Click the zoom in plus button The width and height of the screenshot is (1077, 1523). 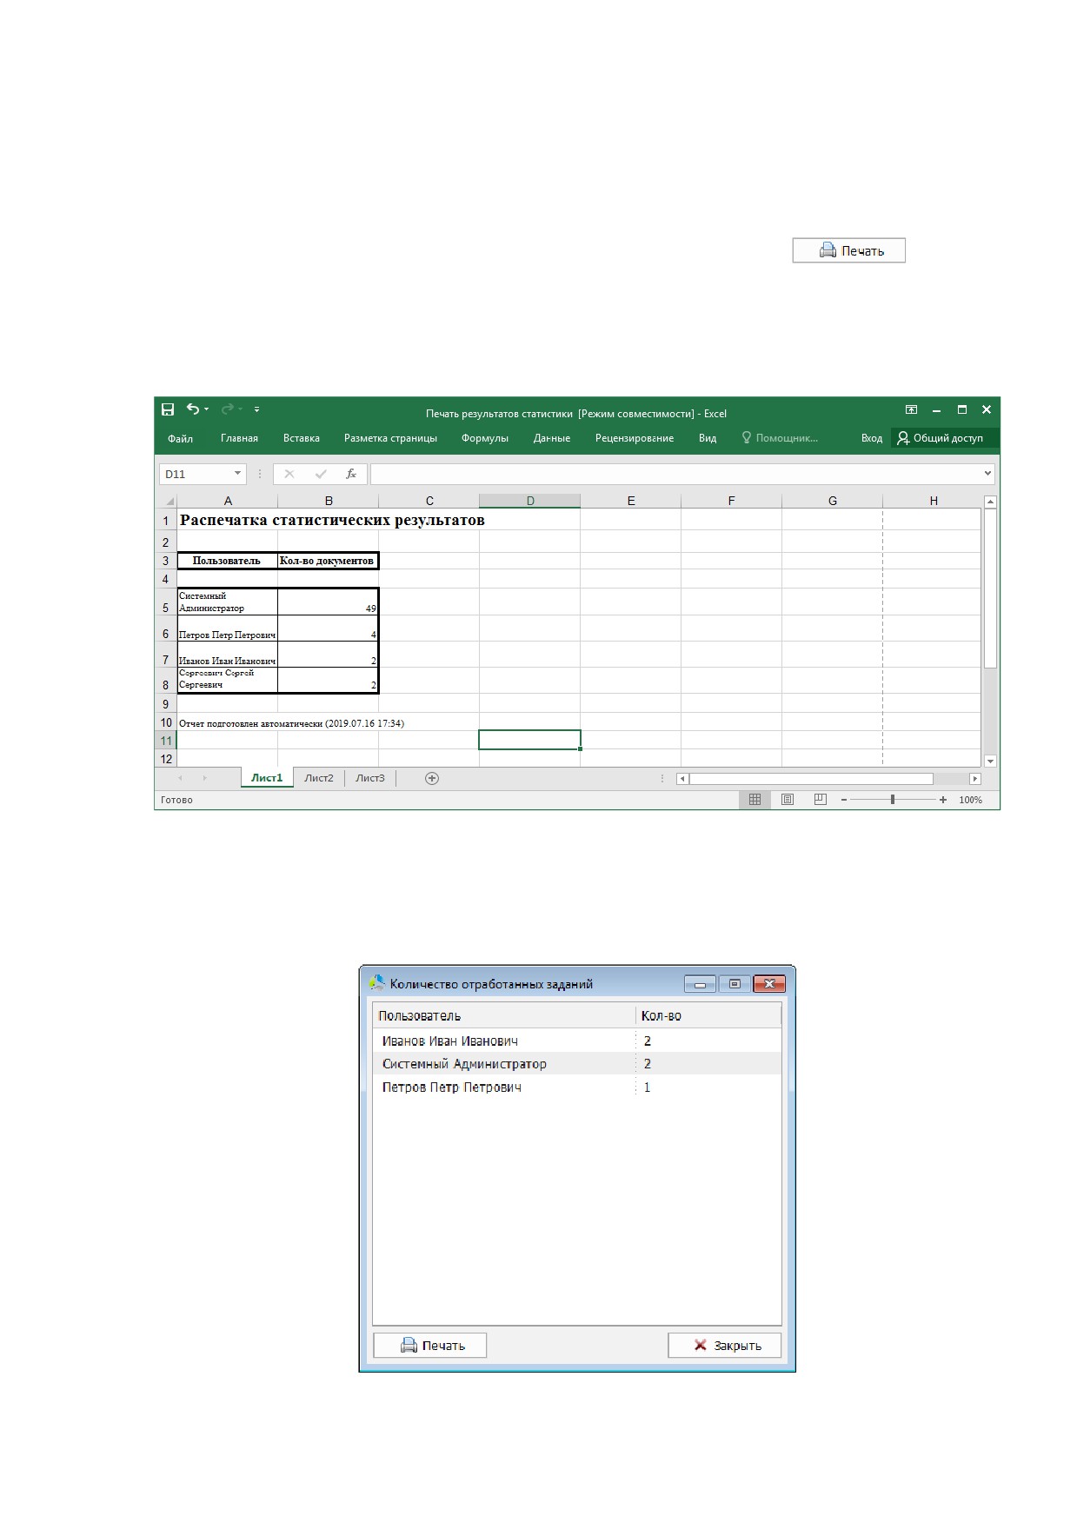(943, 800)
